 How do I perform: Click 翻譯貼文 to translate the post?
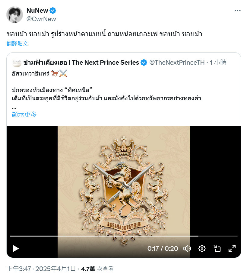[x=17, y=43]
